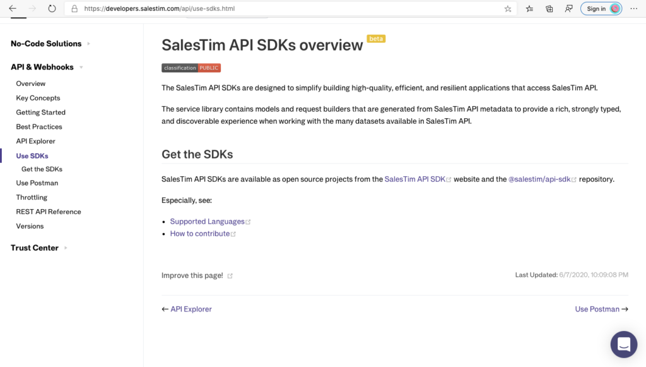This screenshot has height=367, width=646.
Task: Open Key Concepts in the sidebar
Action: [x=38, y=98]
